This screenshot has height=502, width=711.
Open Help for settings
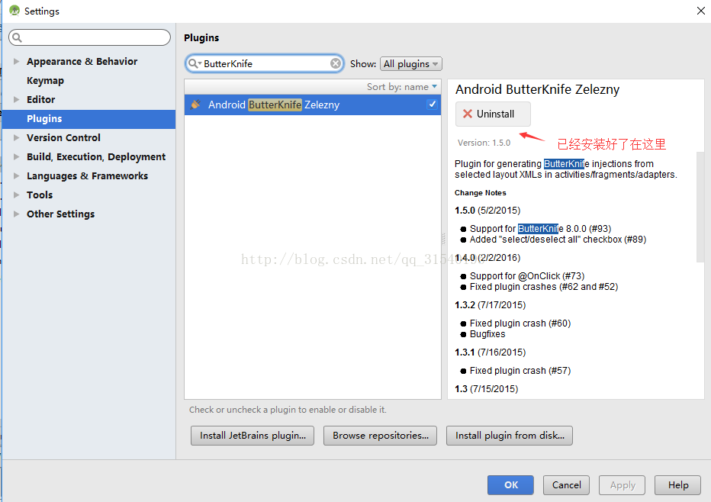(678, 484)
